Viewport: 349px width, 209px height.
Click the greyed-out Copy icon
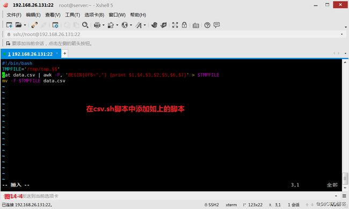click(67, 25)
